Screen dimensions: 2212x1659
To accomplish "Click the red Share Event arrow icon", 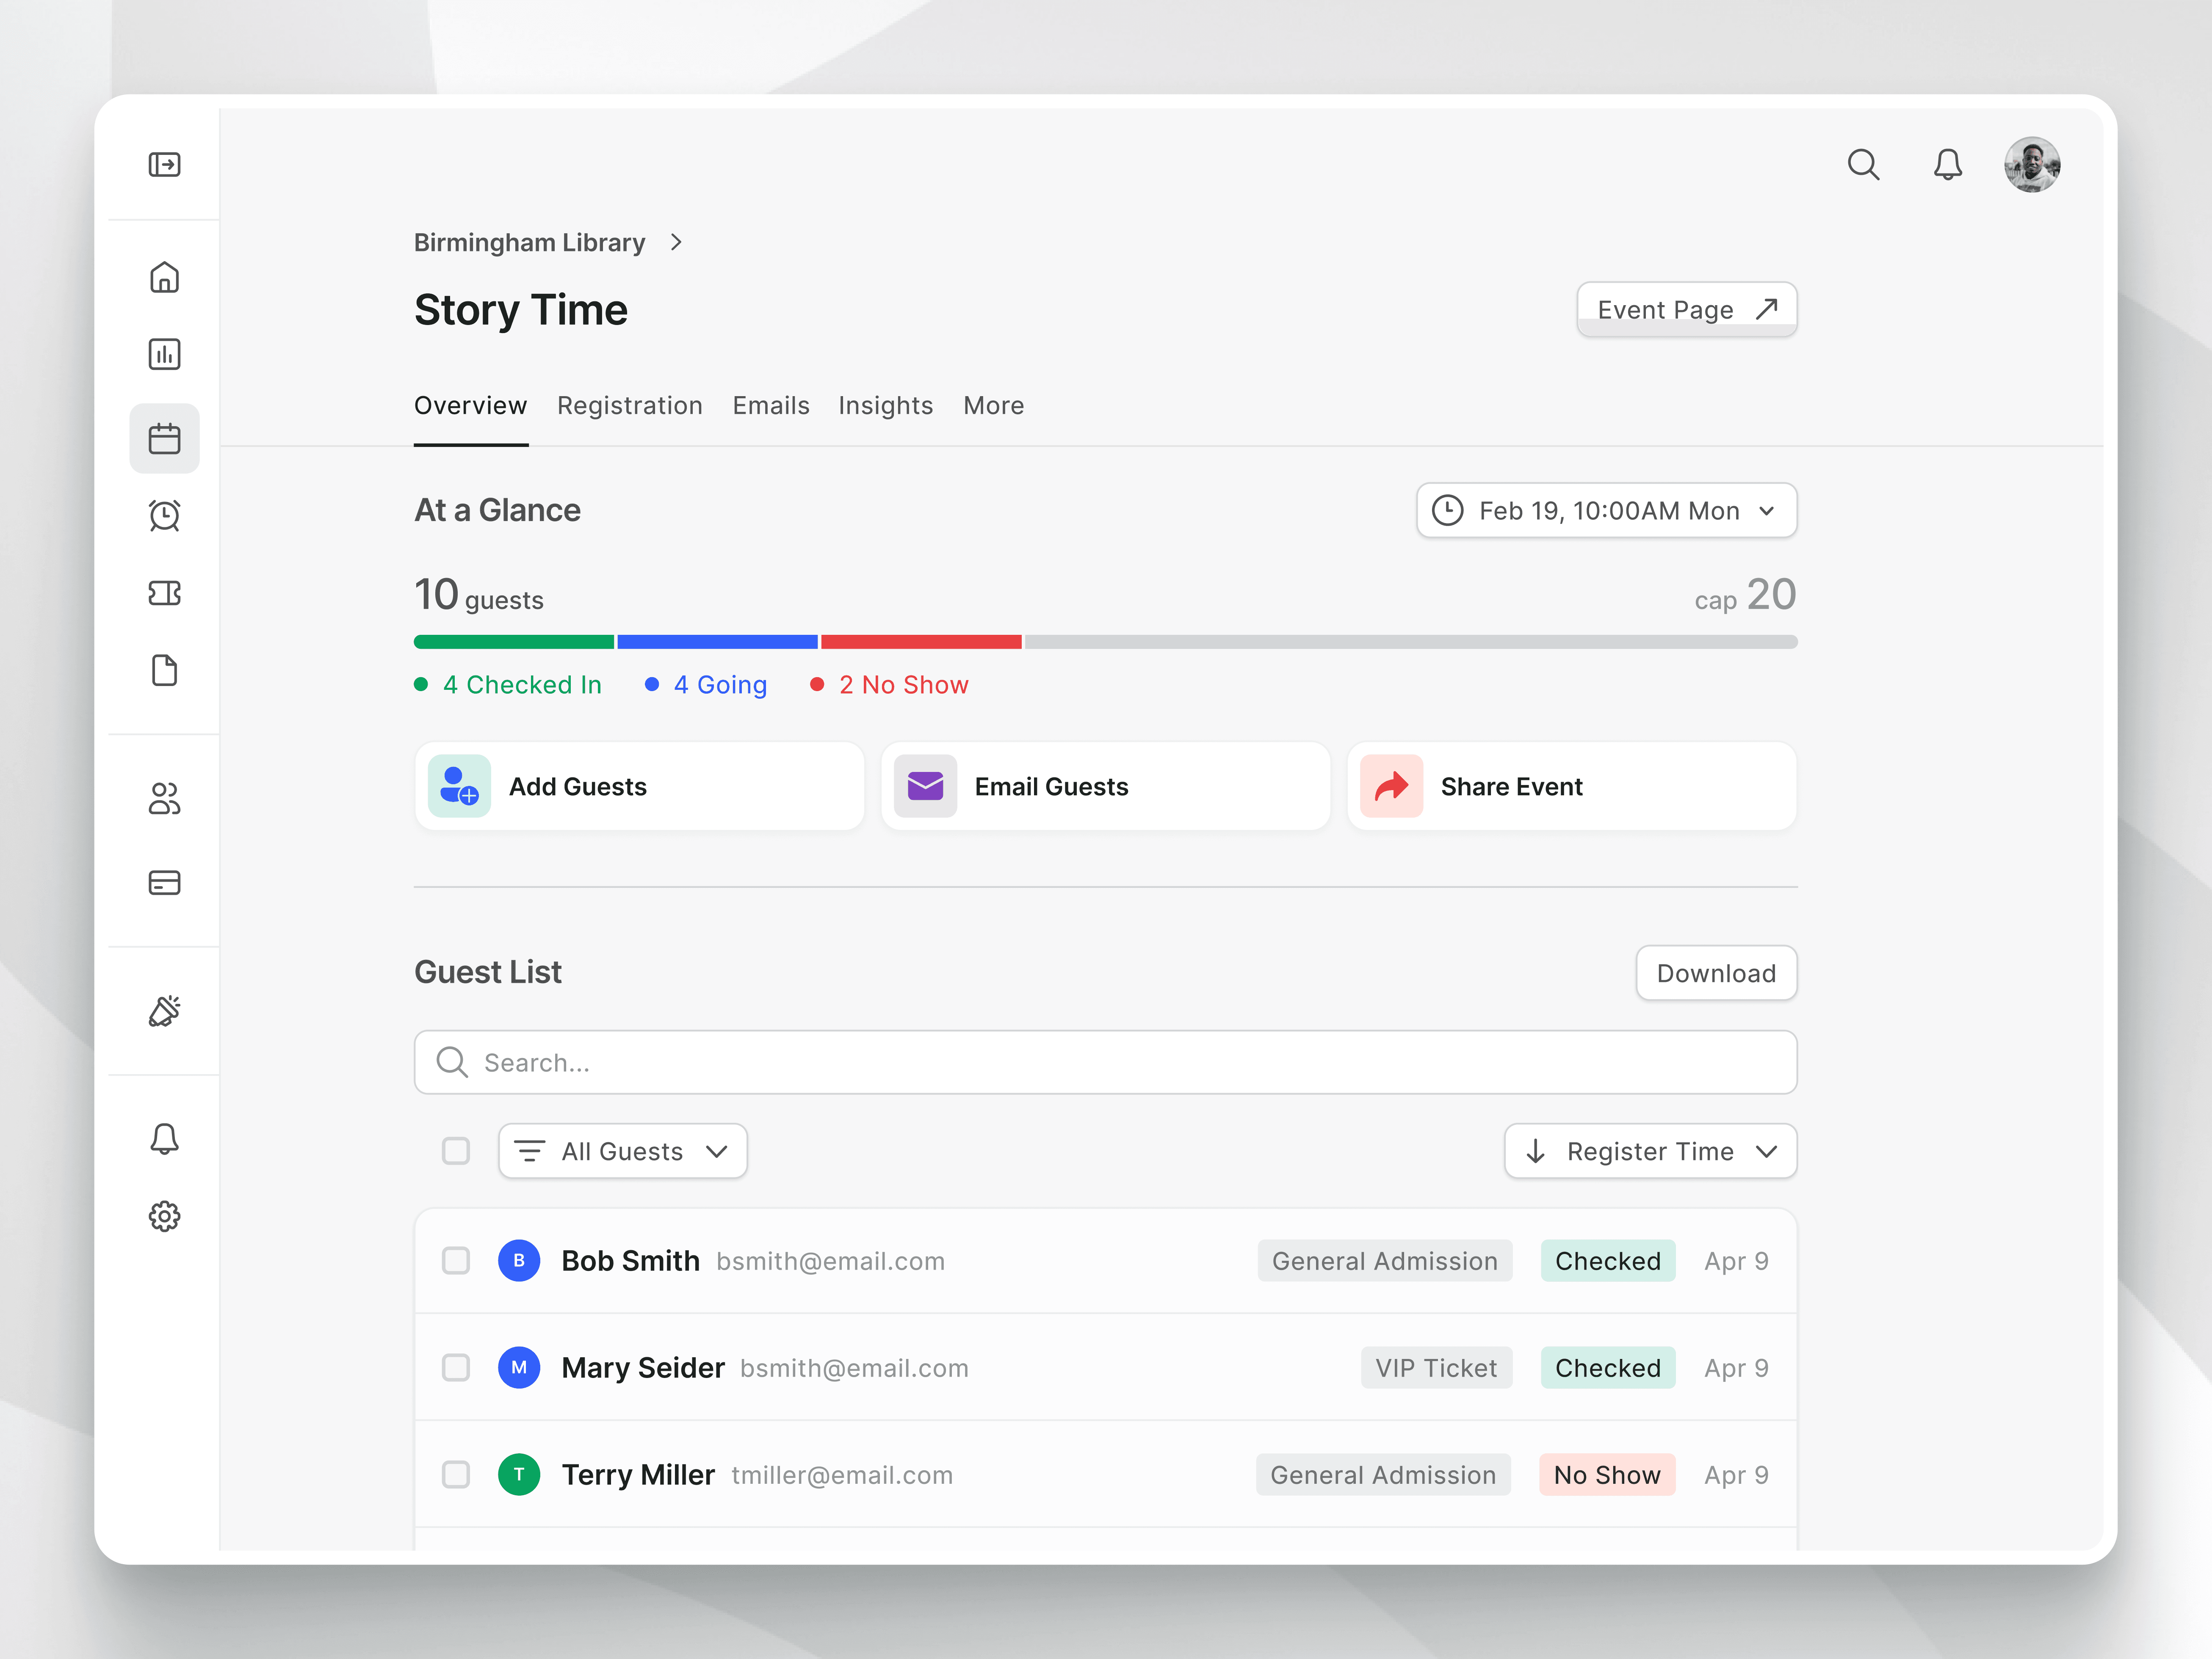I will (1391, 786).
